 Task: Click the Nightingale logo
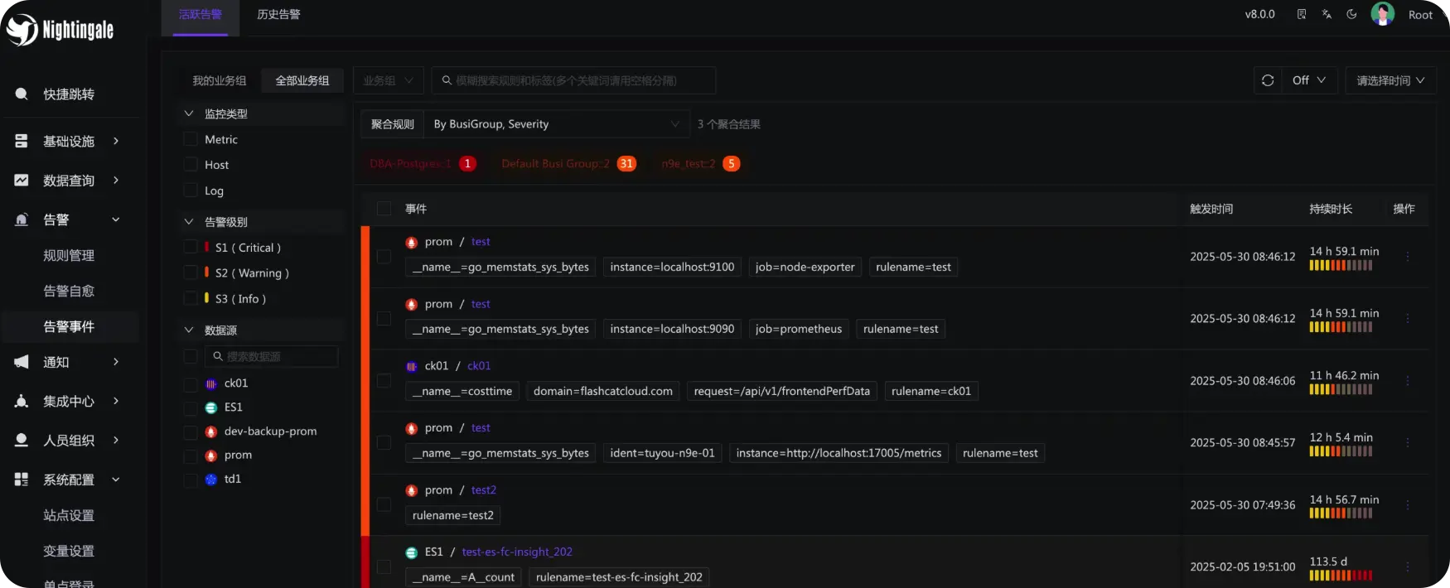coord(60,30)
